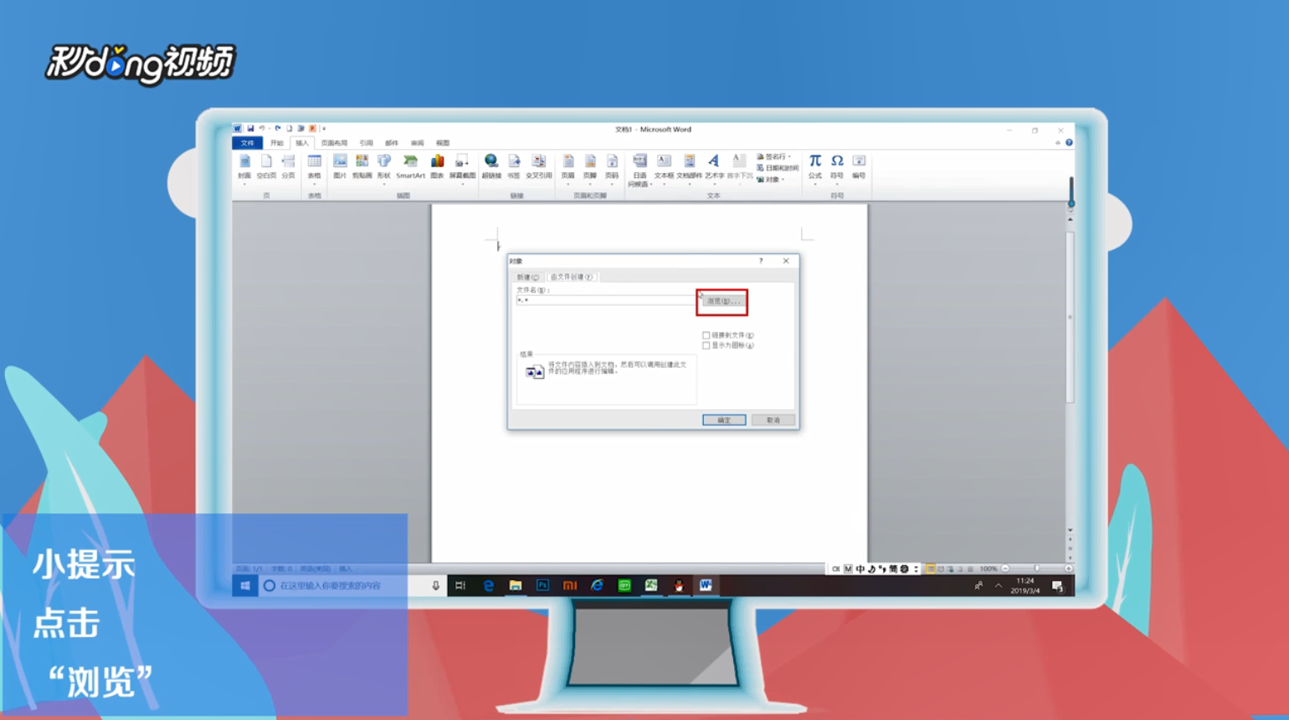Viewport: 1289px width, 720px height.
Task: Click the taskbar search box
Action: pos(352,585)
